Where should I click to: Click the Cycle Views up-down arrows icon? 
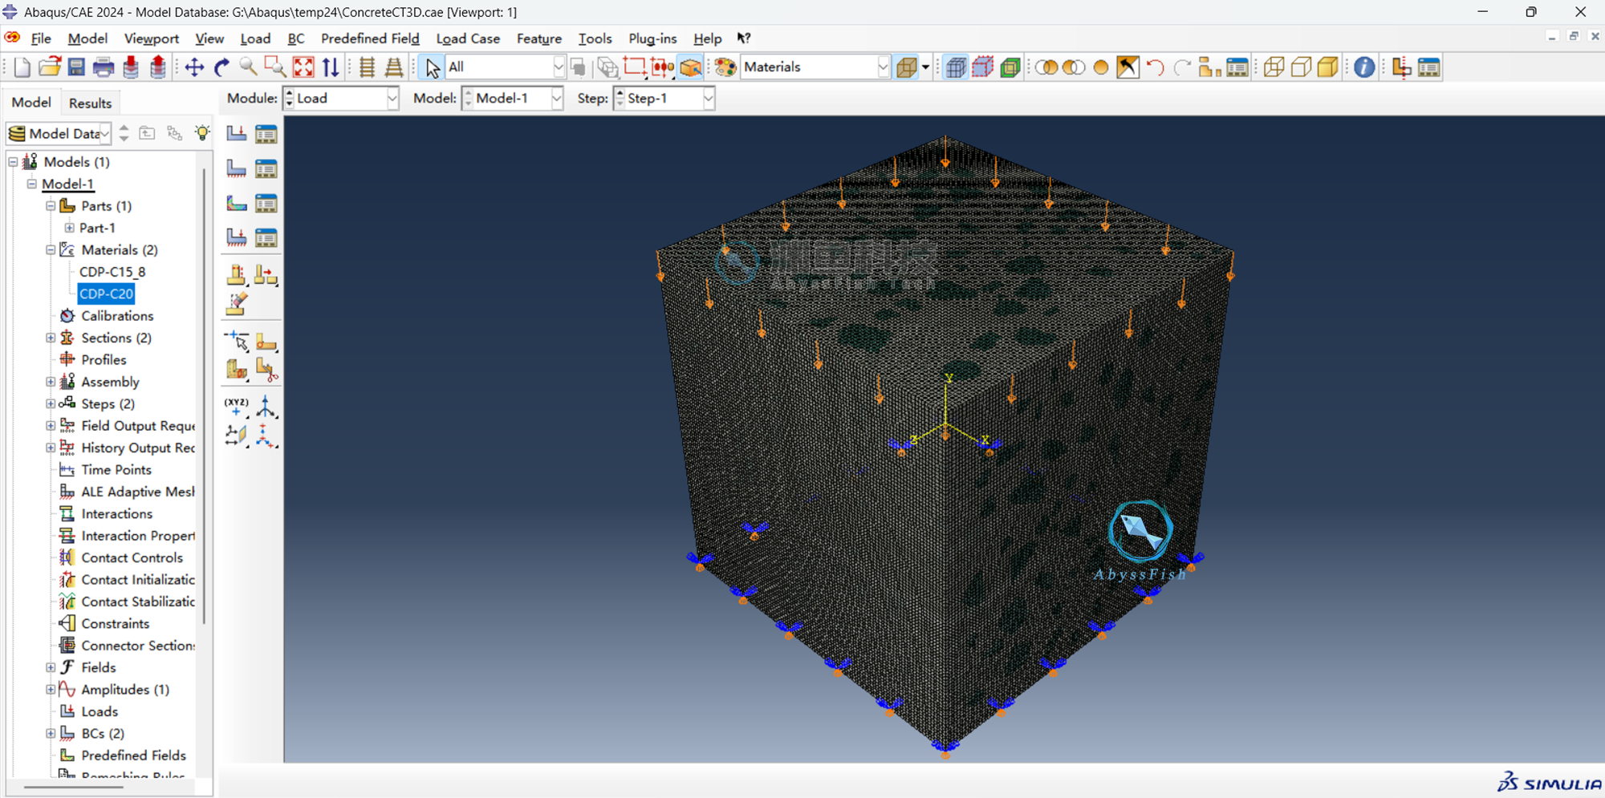tap(331, 67)
